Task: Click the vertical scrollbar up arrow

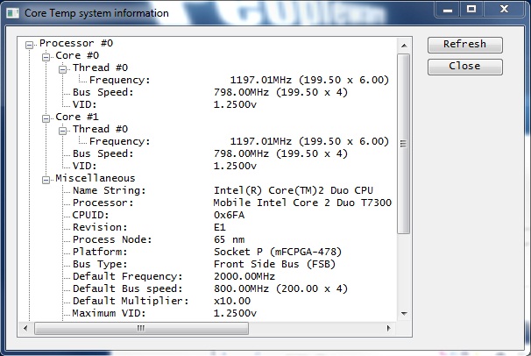Action: (x=404, y=43)
